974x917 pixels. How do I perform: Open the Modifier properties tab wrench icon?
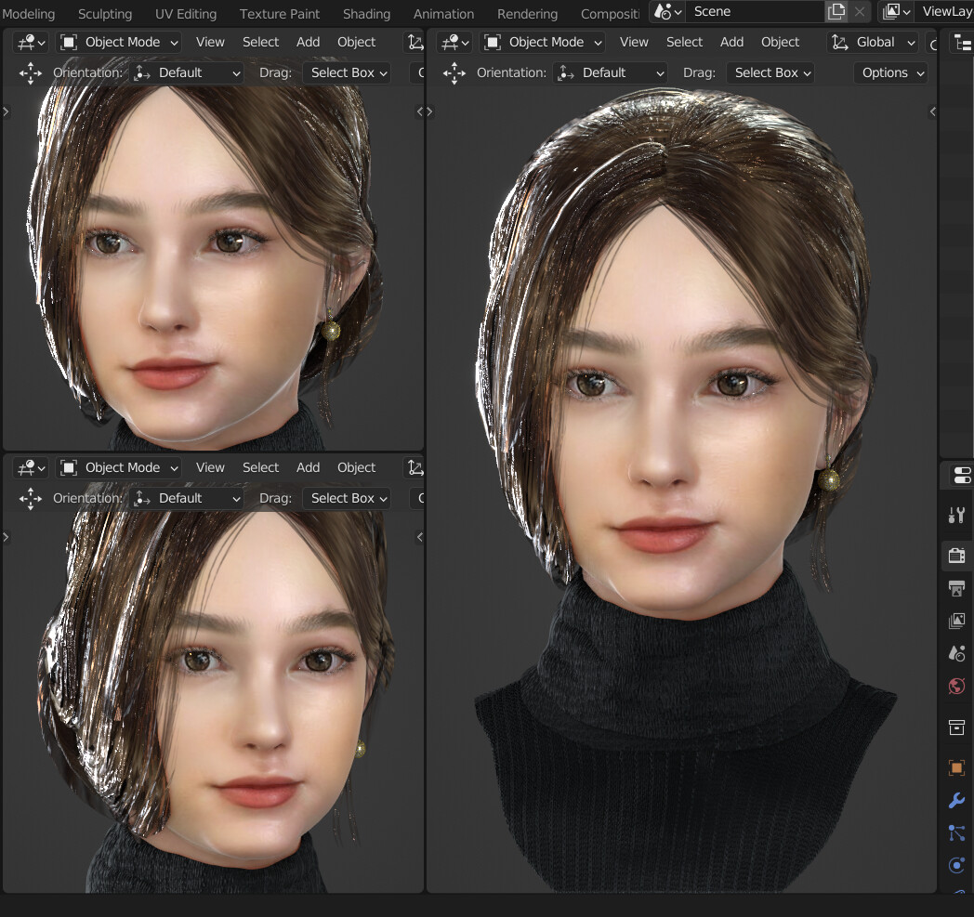(957, 800)
